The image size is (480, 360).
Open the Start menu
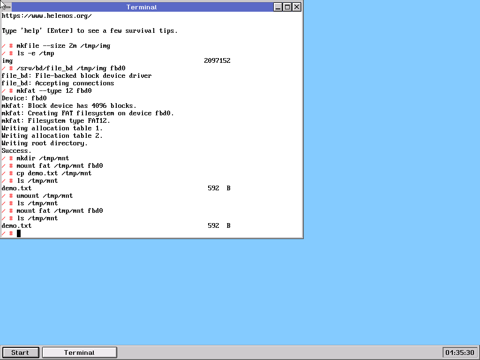click(x=21, y=352)
